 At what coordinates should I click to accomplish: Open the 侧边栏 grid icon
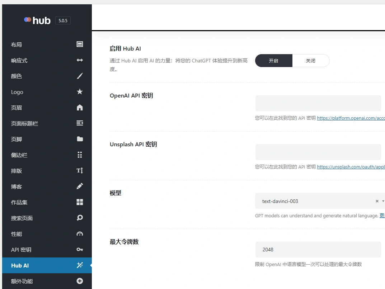point(79,155)
